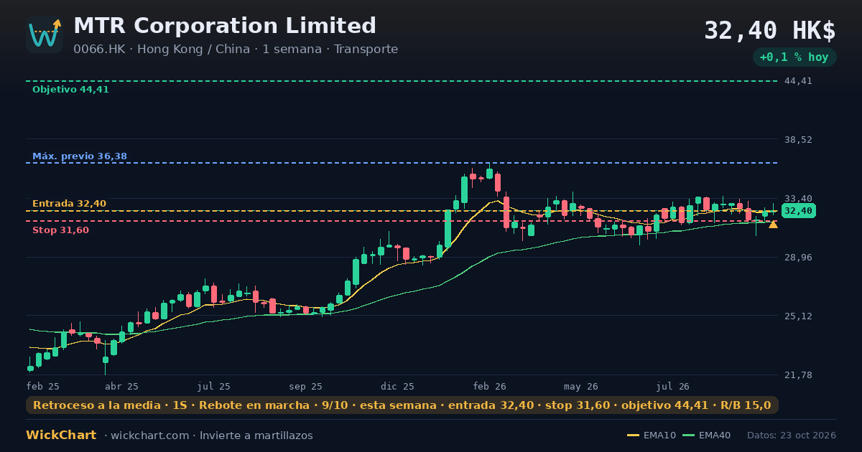Click the Entrada 32,40 label
The image size is (862, 452).
coord(69,204)
